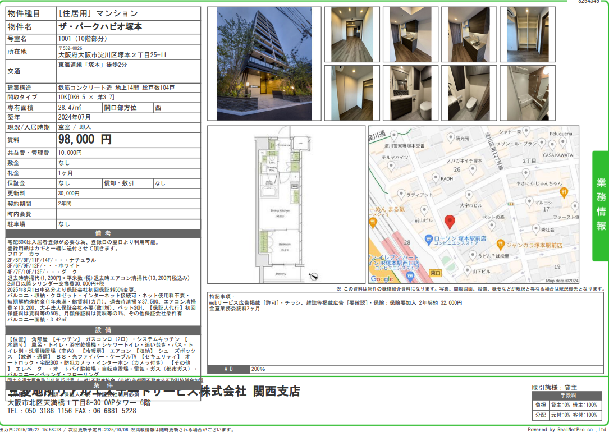The image size is (609, 432).
Task: Click the Google logo on the map
Action: click(x=382, y=279)
